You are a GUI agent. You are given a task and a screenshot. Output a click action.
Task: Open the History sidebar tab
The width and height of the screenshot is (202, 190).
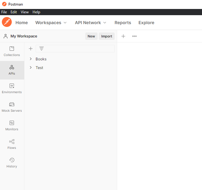click(x=12, y=163)
